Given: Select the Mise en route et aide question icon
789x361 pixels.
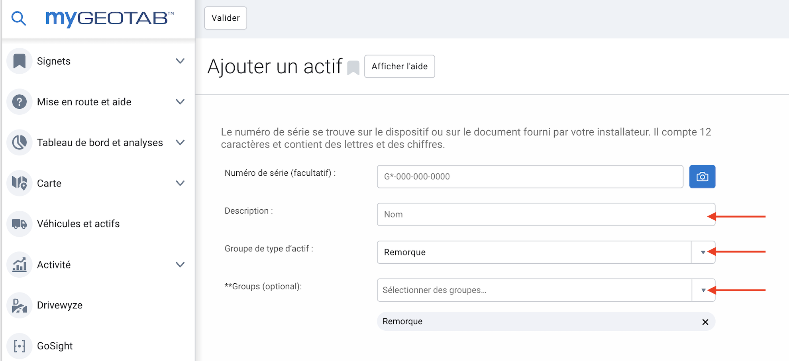Looking at the screenshot, I should (x=19, y=102).
